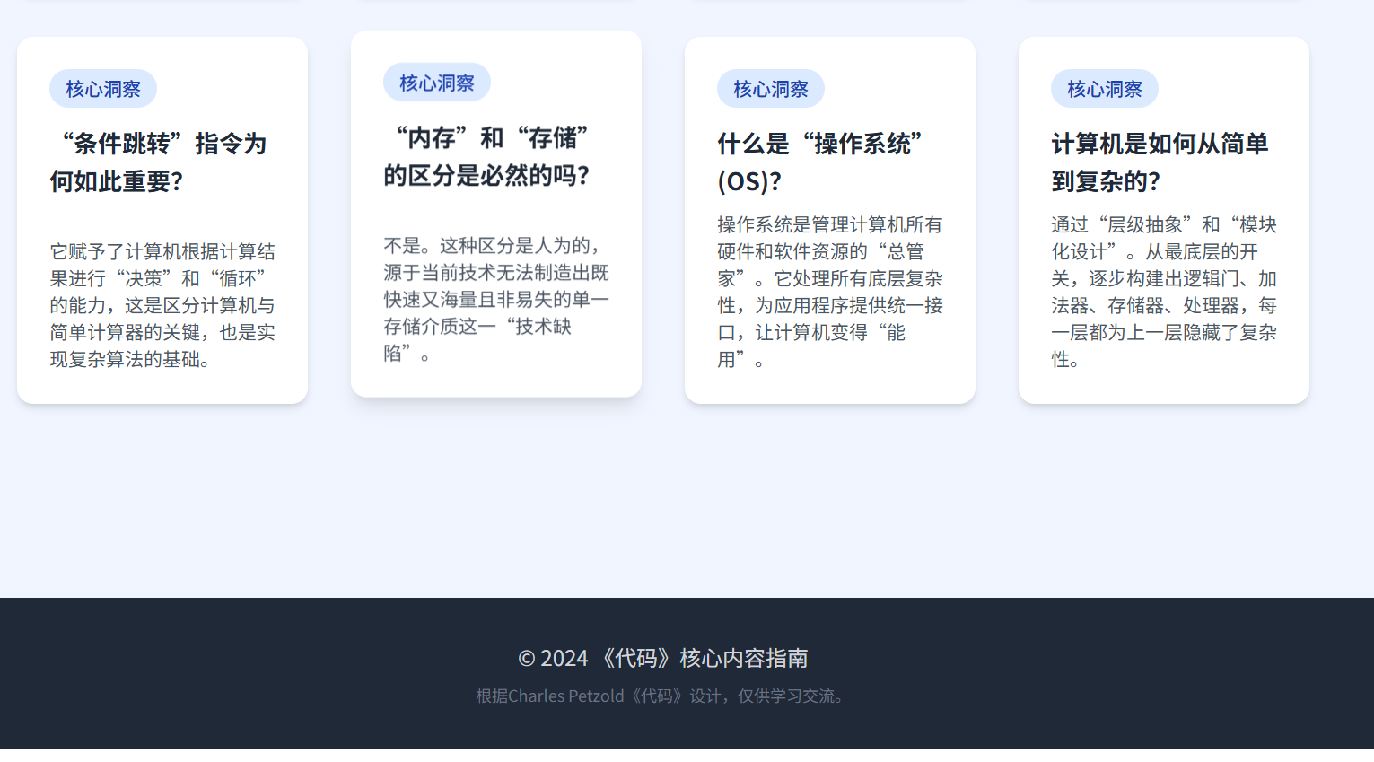Click the paragraph starting with 不是。这种区分是人为的
The height and width of the screenshot is (762, 1374).
pos(495,299)
